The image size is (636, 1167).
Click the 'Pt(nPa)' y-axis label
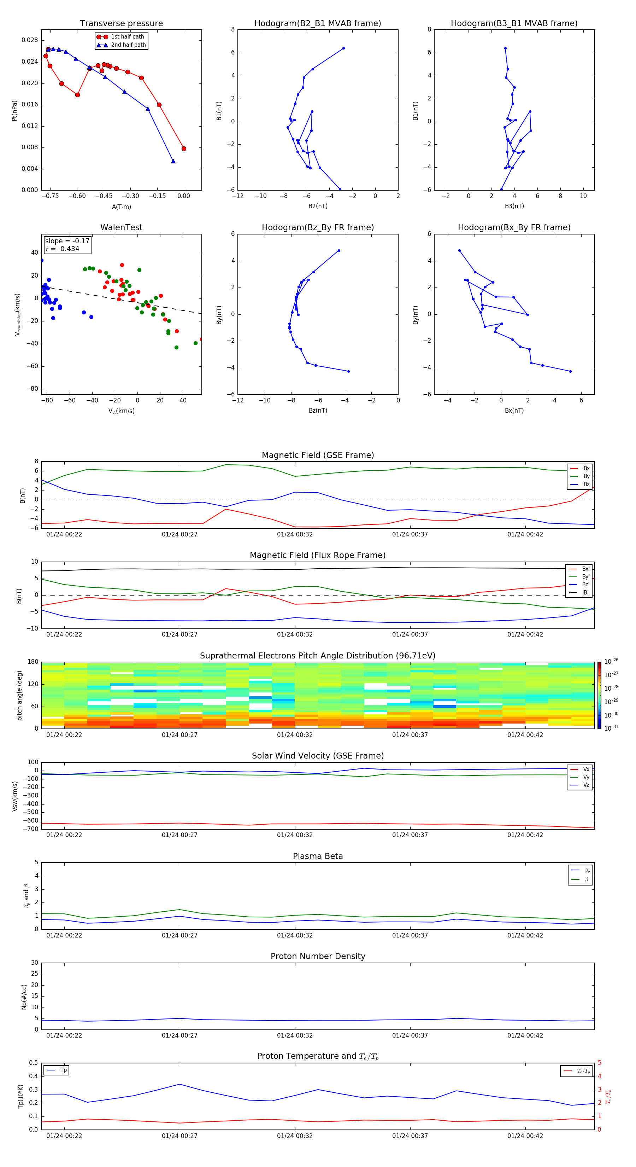point(14,111)
